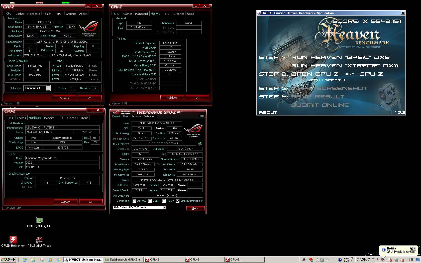Click the show desktop icon by the clock
This screenshot has width=421, height=263.
[418, 260]
